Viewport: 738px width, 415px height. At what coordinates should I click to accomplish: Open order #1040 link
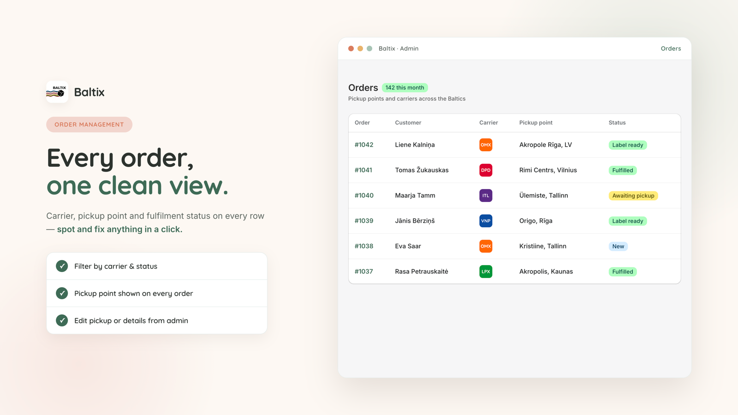(x=364, y=196)
